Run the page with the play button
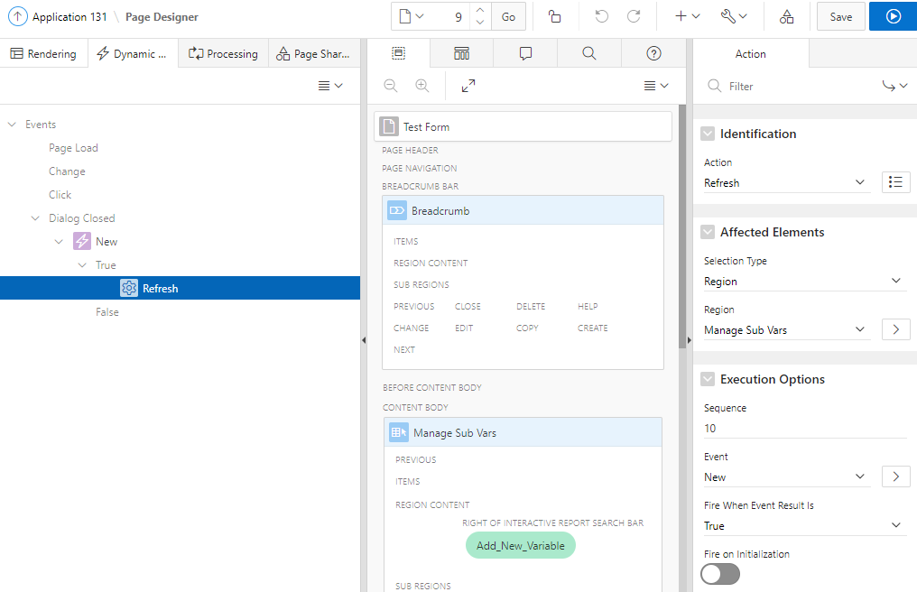Image resolution: width=917 pixels, height=592 pixels. 893,16
